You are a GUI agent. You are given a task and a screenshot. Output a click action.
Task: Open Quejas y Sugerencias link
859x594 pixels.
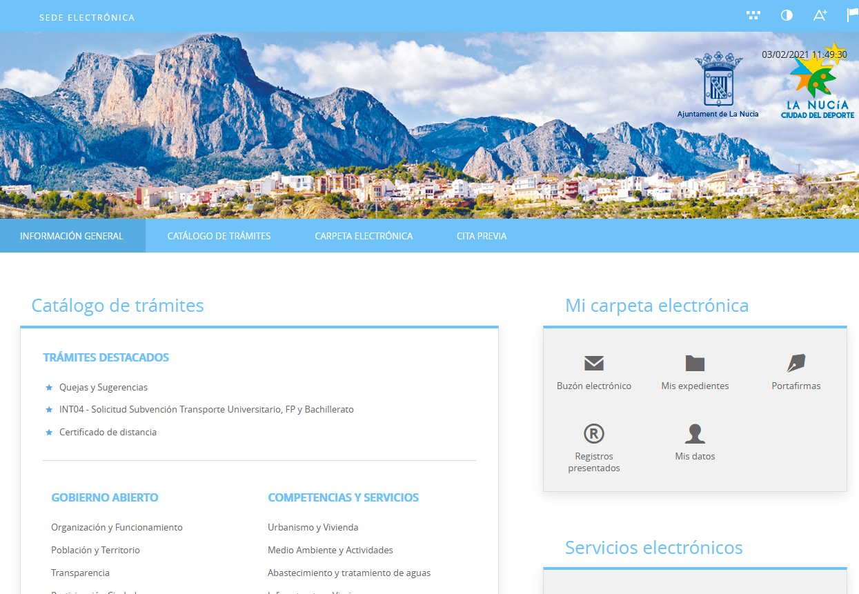tap(103, 388)
